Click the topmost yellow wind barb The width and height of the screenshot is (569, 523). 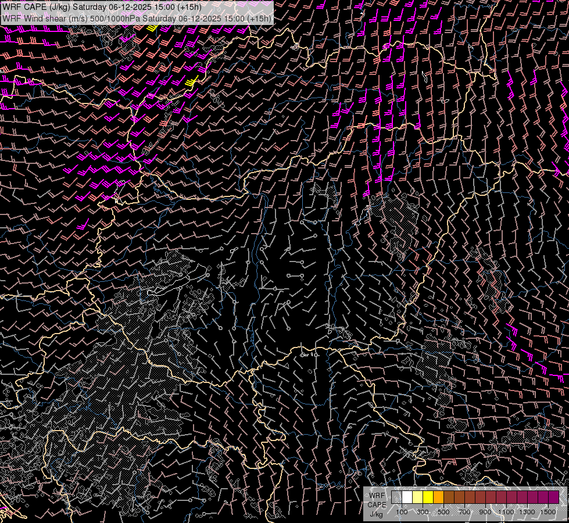153,27
